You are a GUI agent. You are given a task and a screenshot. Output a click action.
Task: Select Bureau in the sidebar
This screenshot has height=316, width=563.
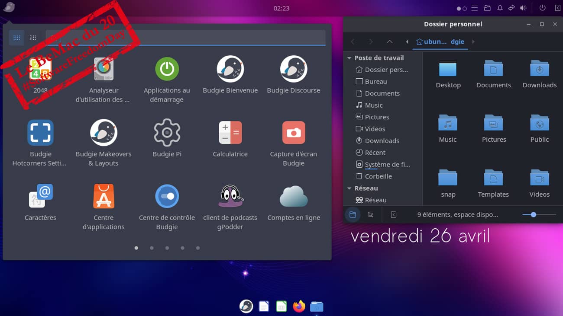click(372, 81)
